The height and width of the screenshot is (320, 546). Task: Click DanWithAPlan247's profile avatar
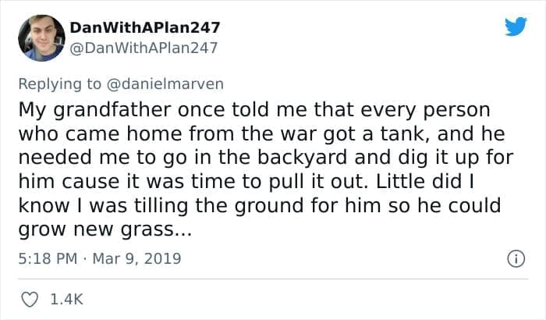pyautogui.click(x=41, y=37)
